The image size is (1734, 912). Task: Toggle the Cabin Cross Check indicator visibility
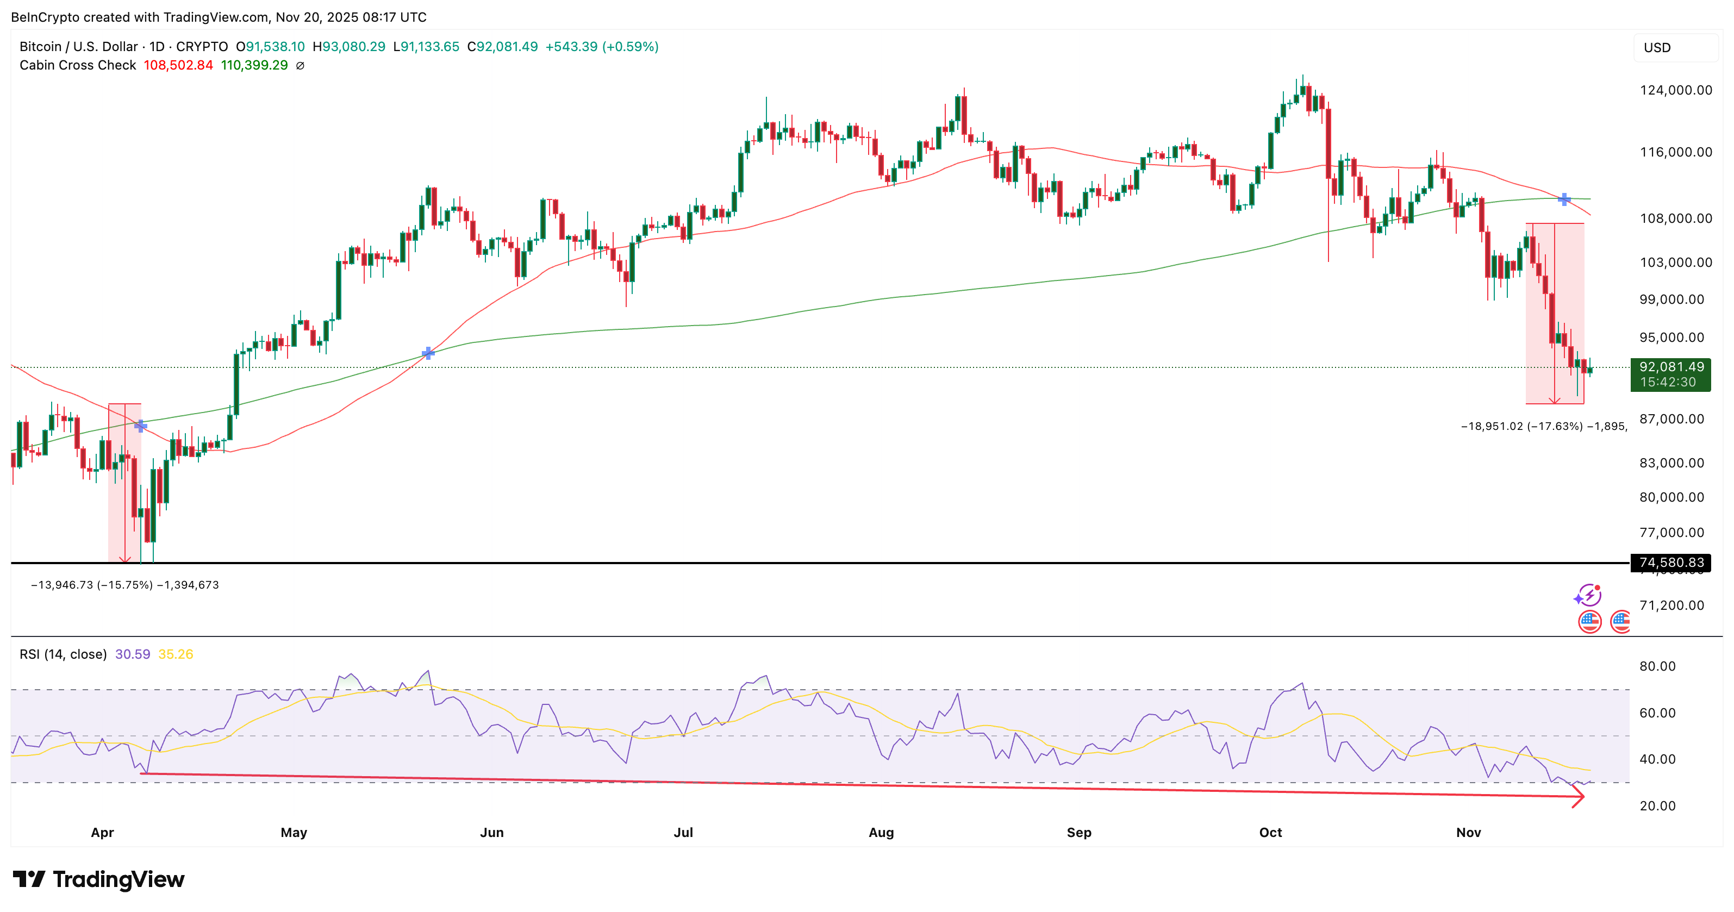click(x=77, y=65)
